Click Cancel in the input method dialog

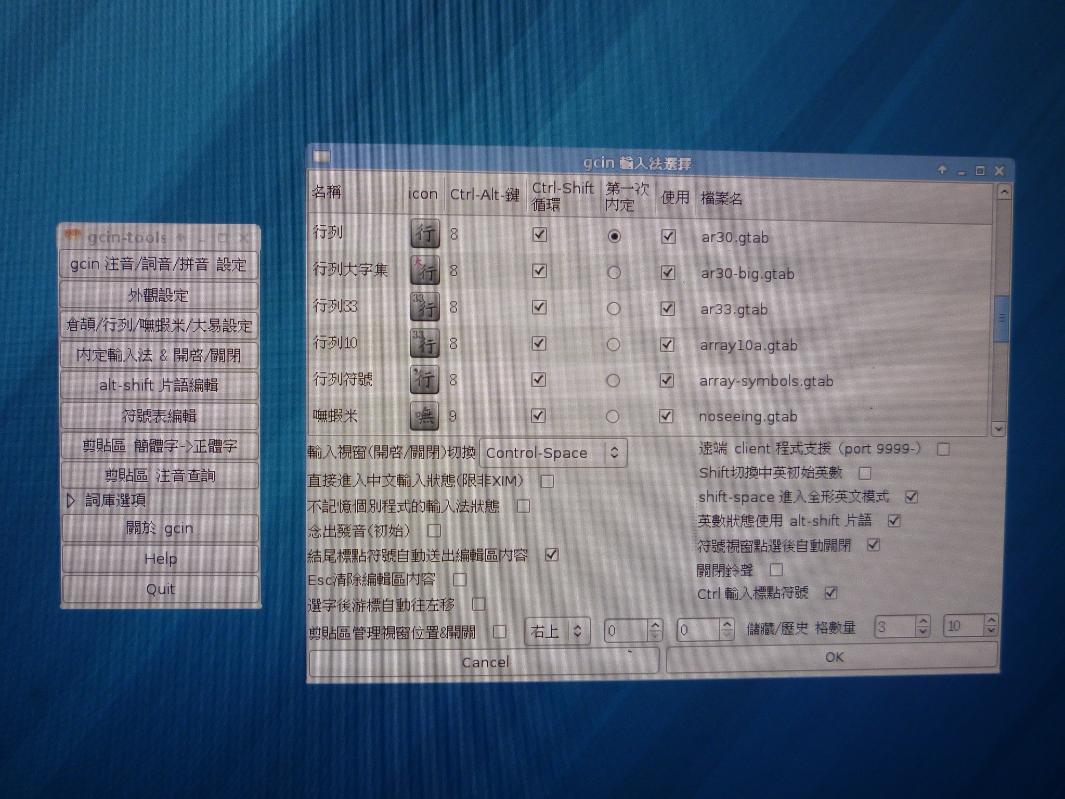(x=484, y=662)
